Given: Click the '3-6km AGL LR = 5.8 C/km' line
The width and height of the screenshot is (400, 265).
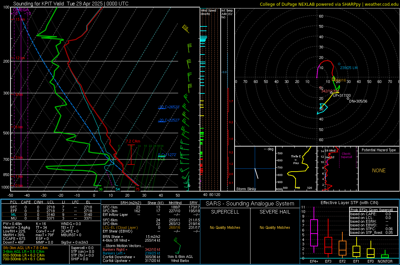Looking at the screenshot, I should (x=23, y=251).
